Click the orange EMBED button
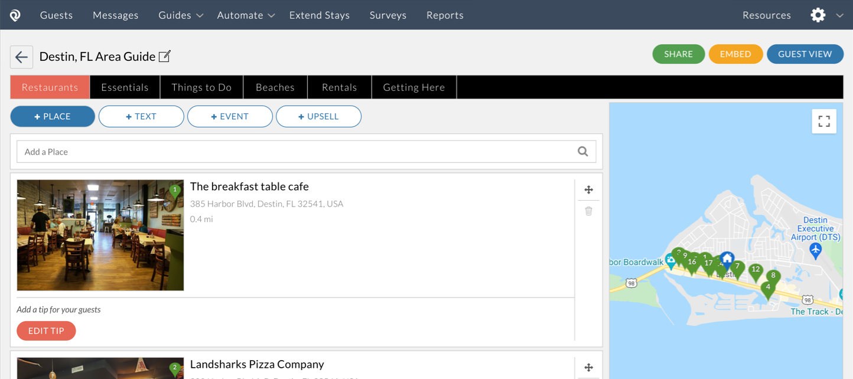This screenshot has height=379, width=853. 735,54
